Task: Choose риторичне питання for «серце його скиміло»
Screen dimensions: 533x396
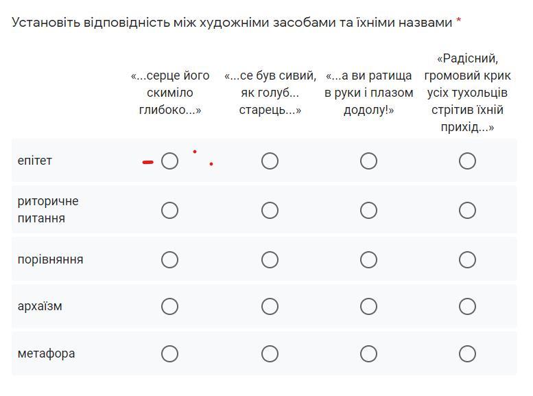Action: (x=169, y=210)
